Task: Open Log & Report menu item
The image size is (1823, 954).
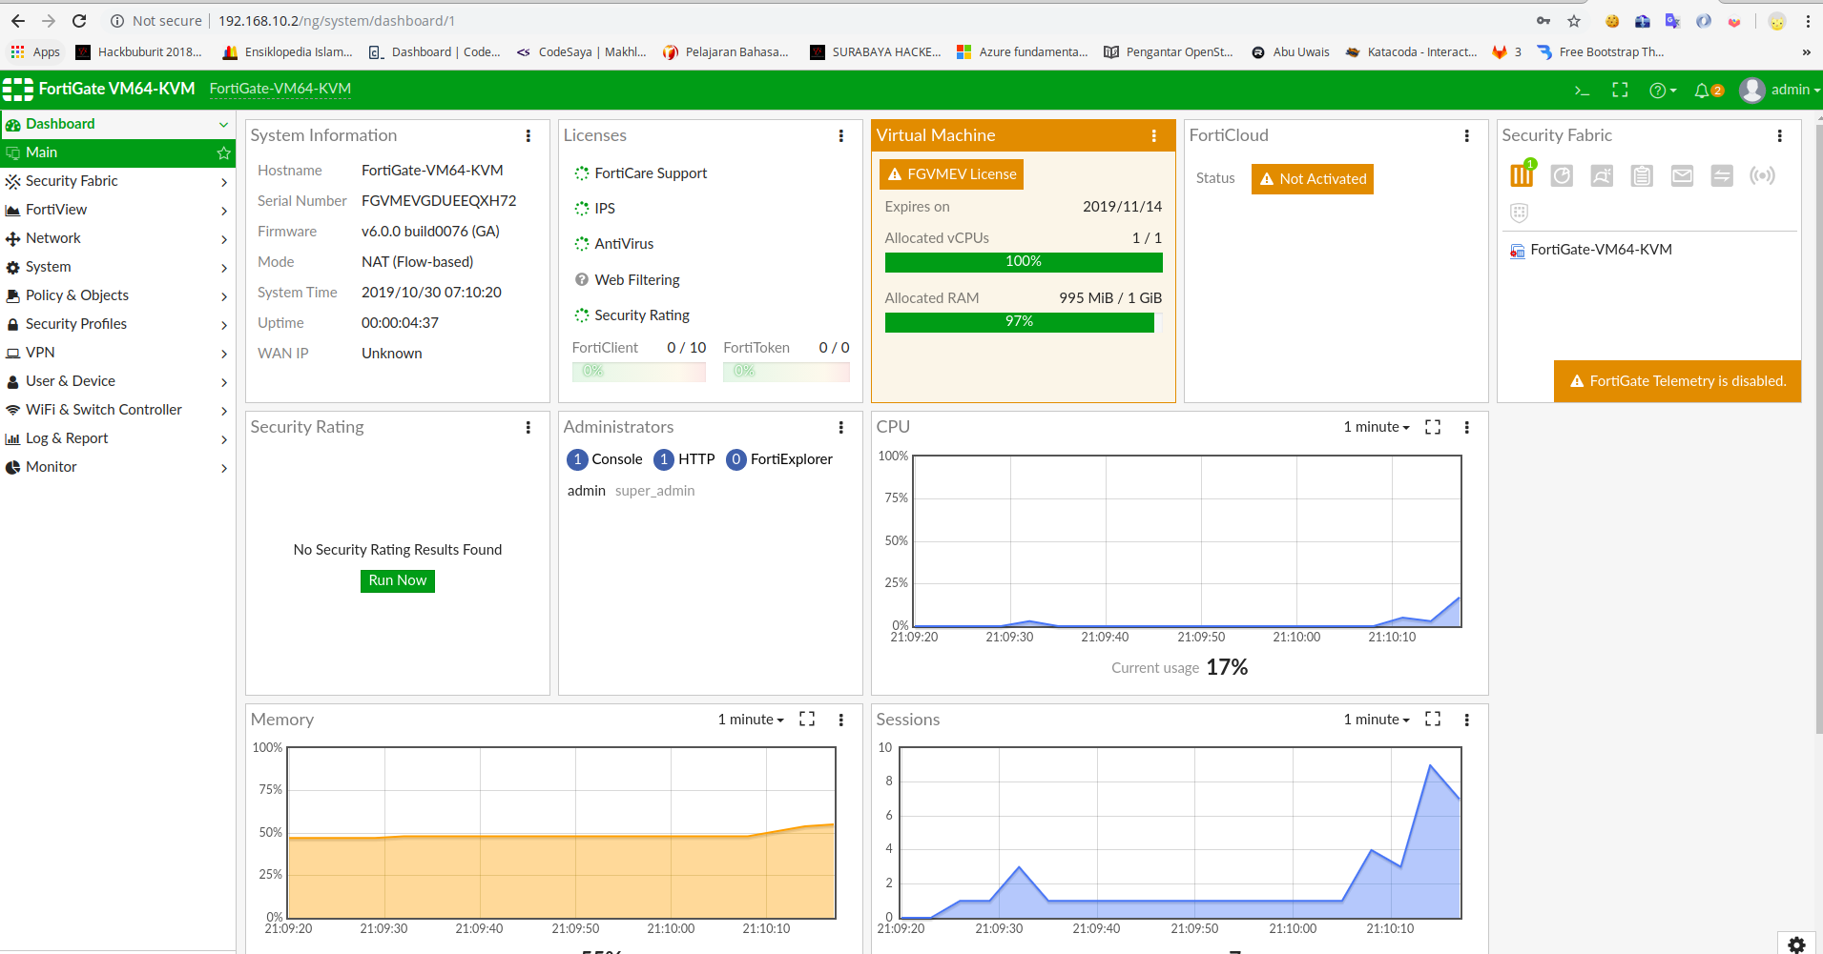Action: click(117, 438)
